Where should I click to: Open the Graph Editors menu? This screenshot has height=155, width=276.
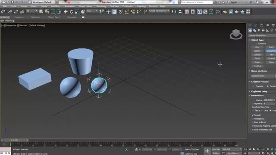point(86,6)
